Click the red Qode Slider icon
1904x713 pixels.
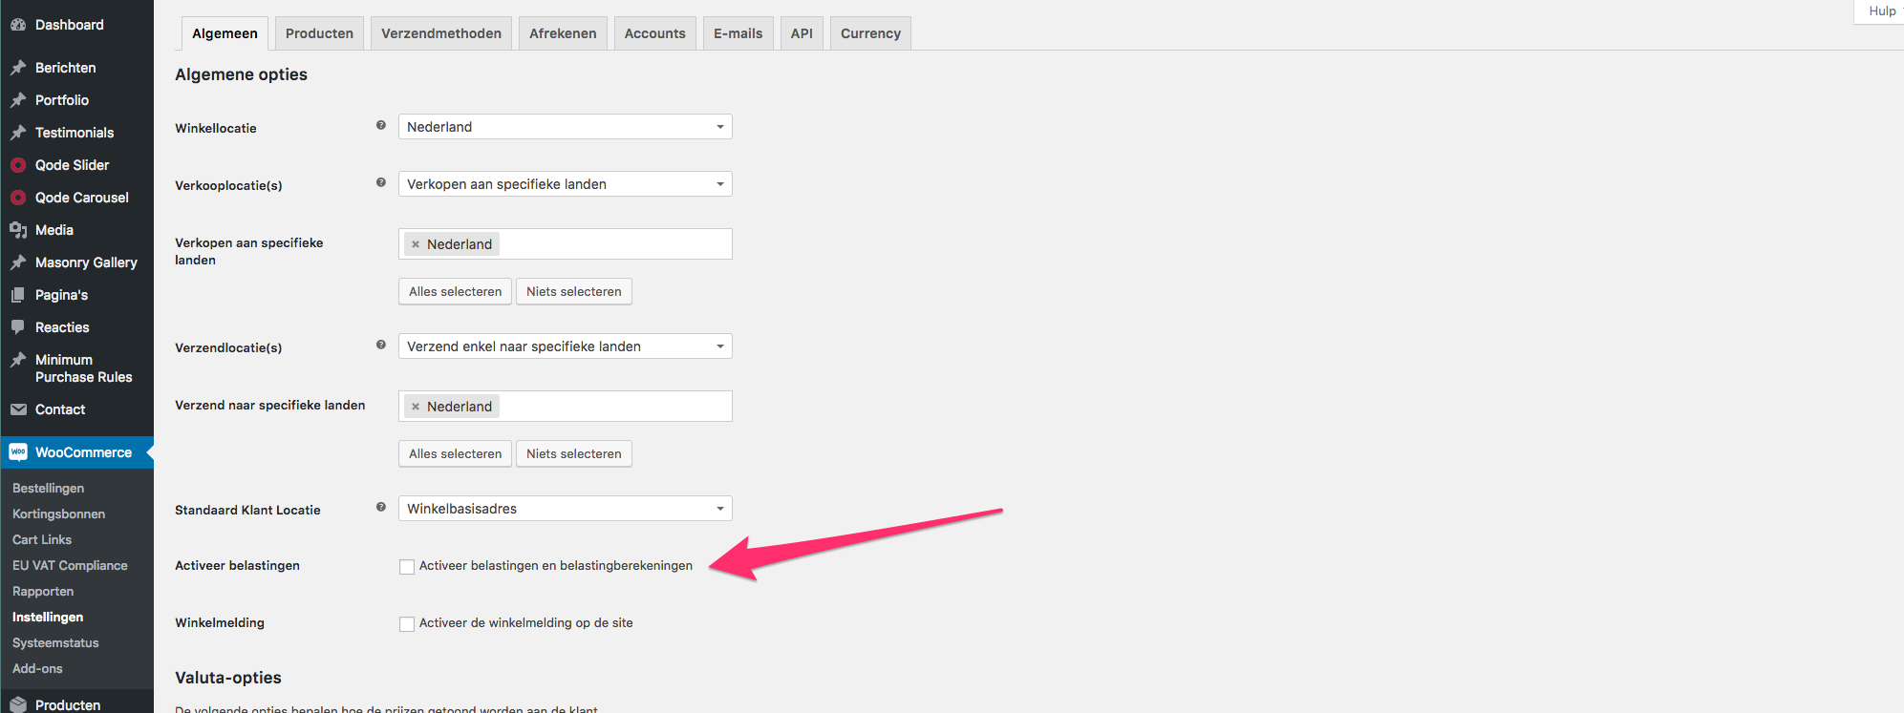(18, 165)
